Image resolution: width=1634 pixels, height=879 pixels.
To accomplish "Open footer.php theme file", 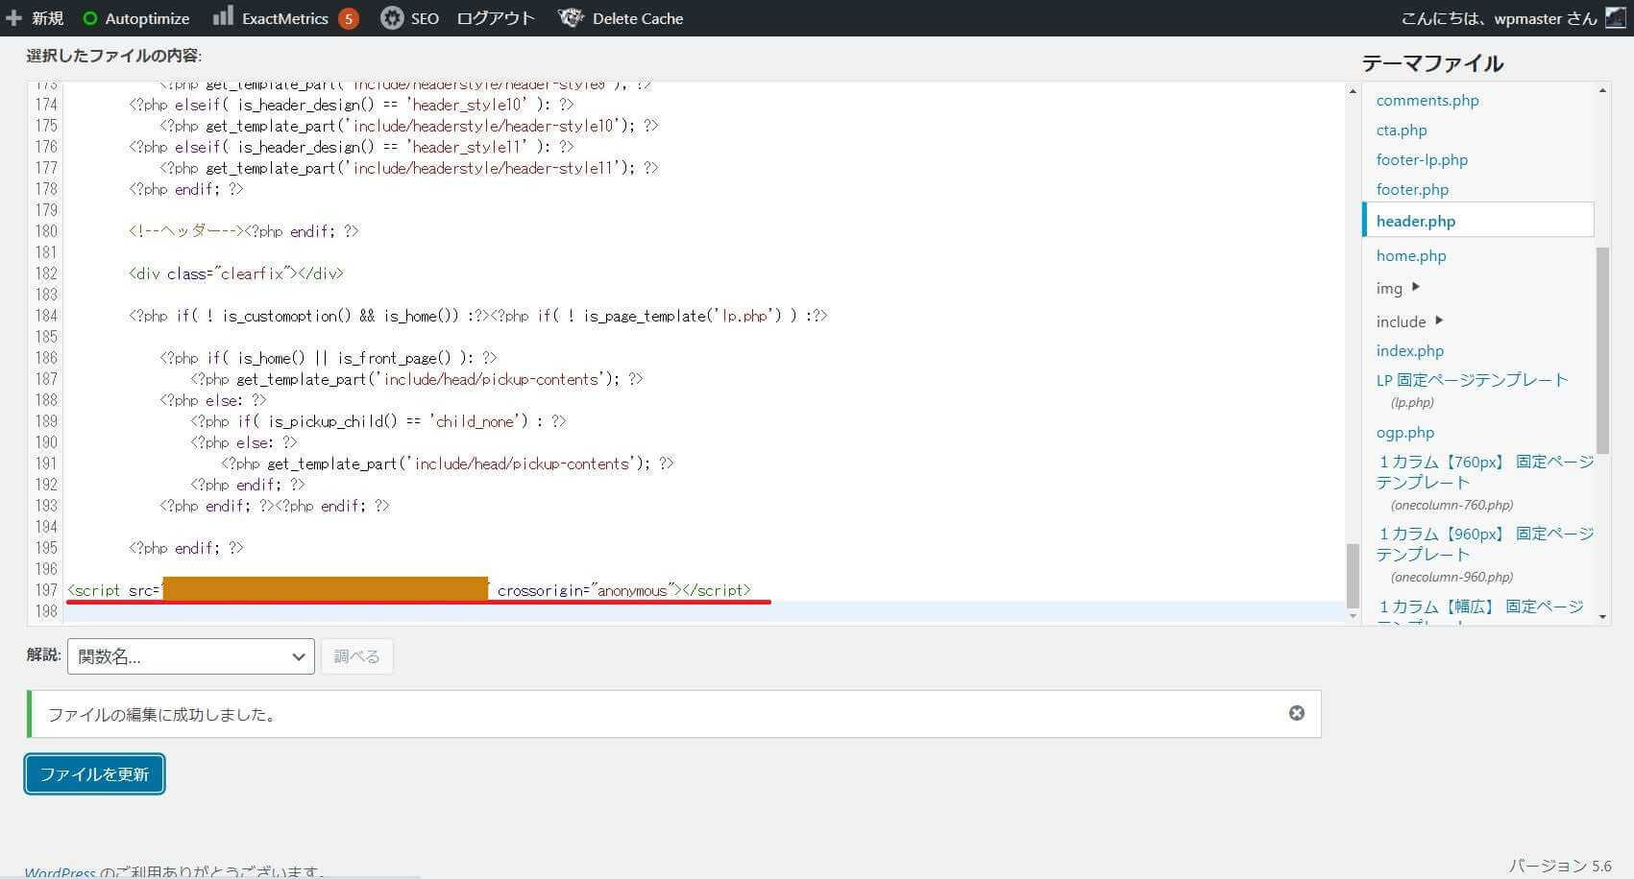I will click(1412, 189).
